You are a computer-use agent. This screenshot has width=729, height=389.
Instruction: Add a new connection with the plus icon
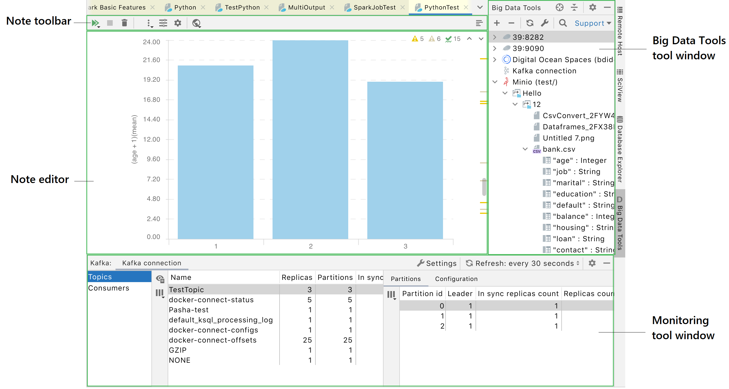(x=497, y=23)
